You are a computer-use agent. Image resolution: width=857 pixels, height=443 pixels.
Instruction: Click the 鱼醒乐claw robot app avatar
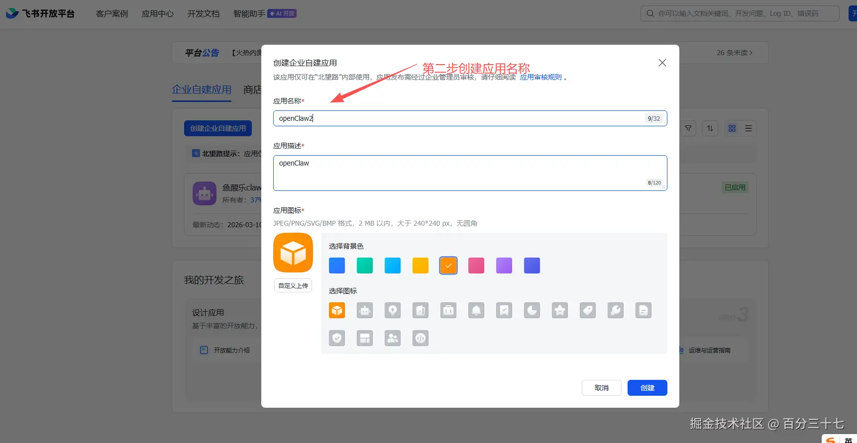click(x=205, y=193)
